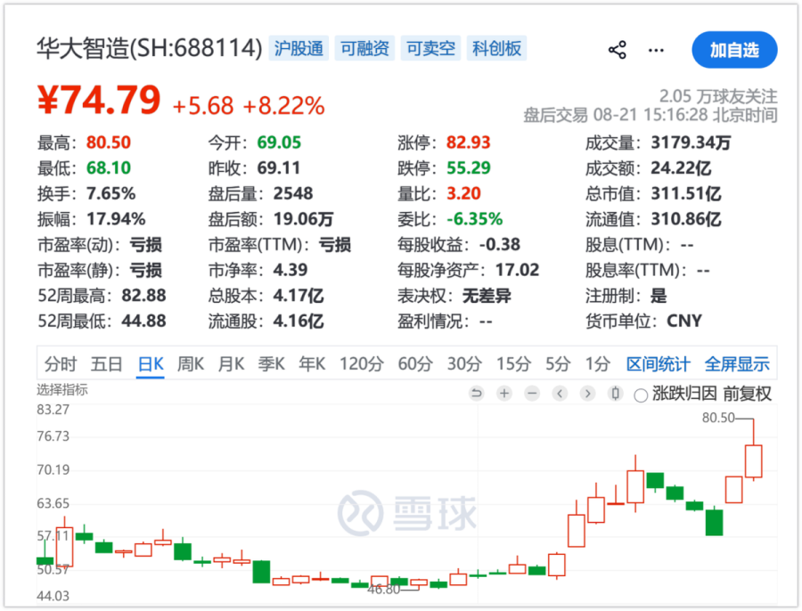
Task: Click the 每股净资产 value 17.02
Action: 517,270
